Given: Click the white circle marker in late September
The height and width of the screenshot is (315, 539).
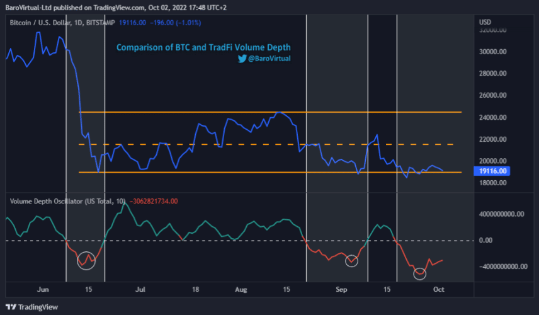Looking at the screenshot, I should (420, 273).
